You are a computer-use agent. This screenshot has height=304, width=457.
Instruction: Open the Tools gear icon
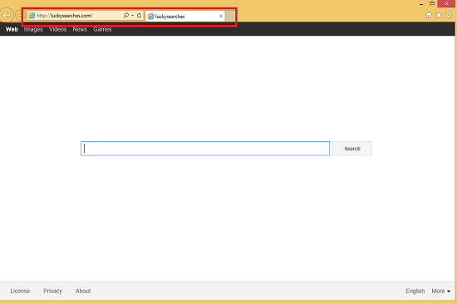point(448,15)
